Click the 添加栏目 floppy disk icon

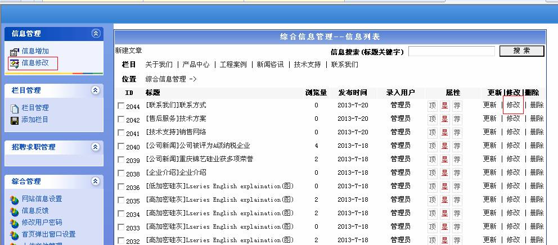[15, 120]
